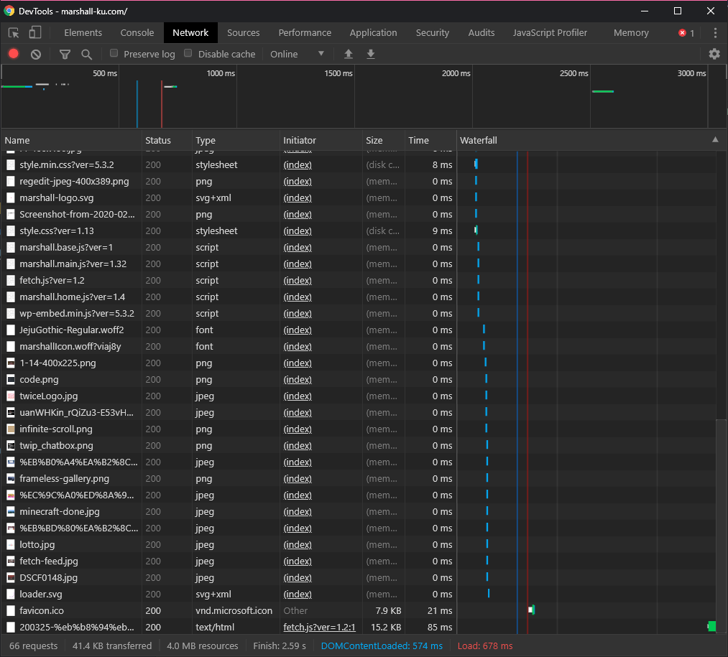Toggle the device toolbar icon
Image resolution: width=728 pixels, height=657 pixels.
click(x=34, y=33)
